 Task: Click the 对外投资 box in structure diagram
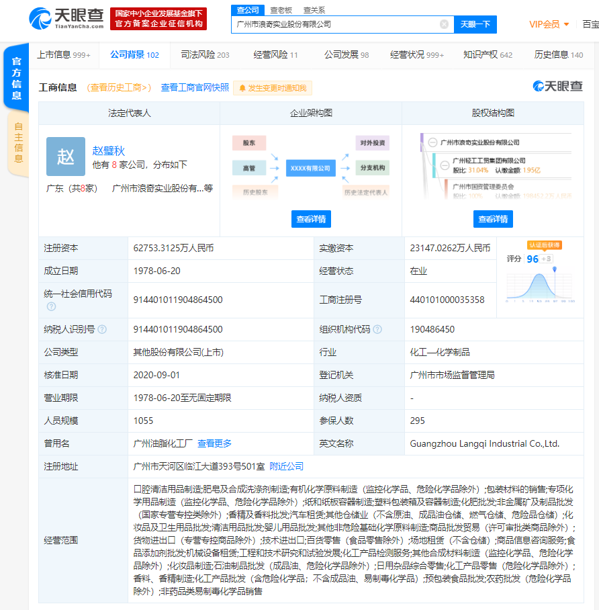click(x=372, y=143)
